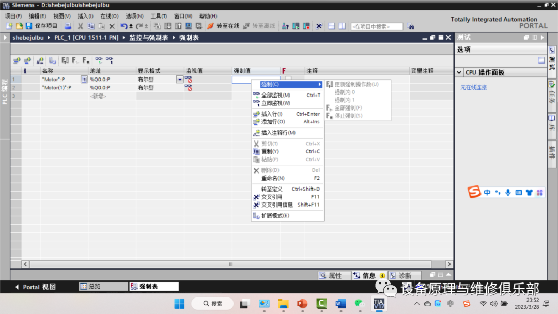Click the 停止强制 (stop forcing) F icon
This screenshot has height=314, width=558.
pos(85,60)
